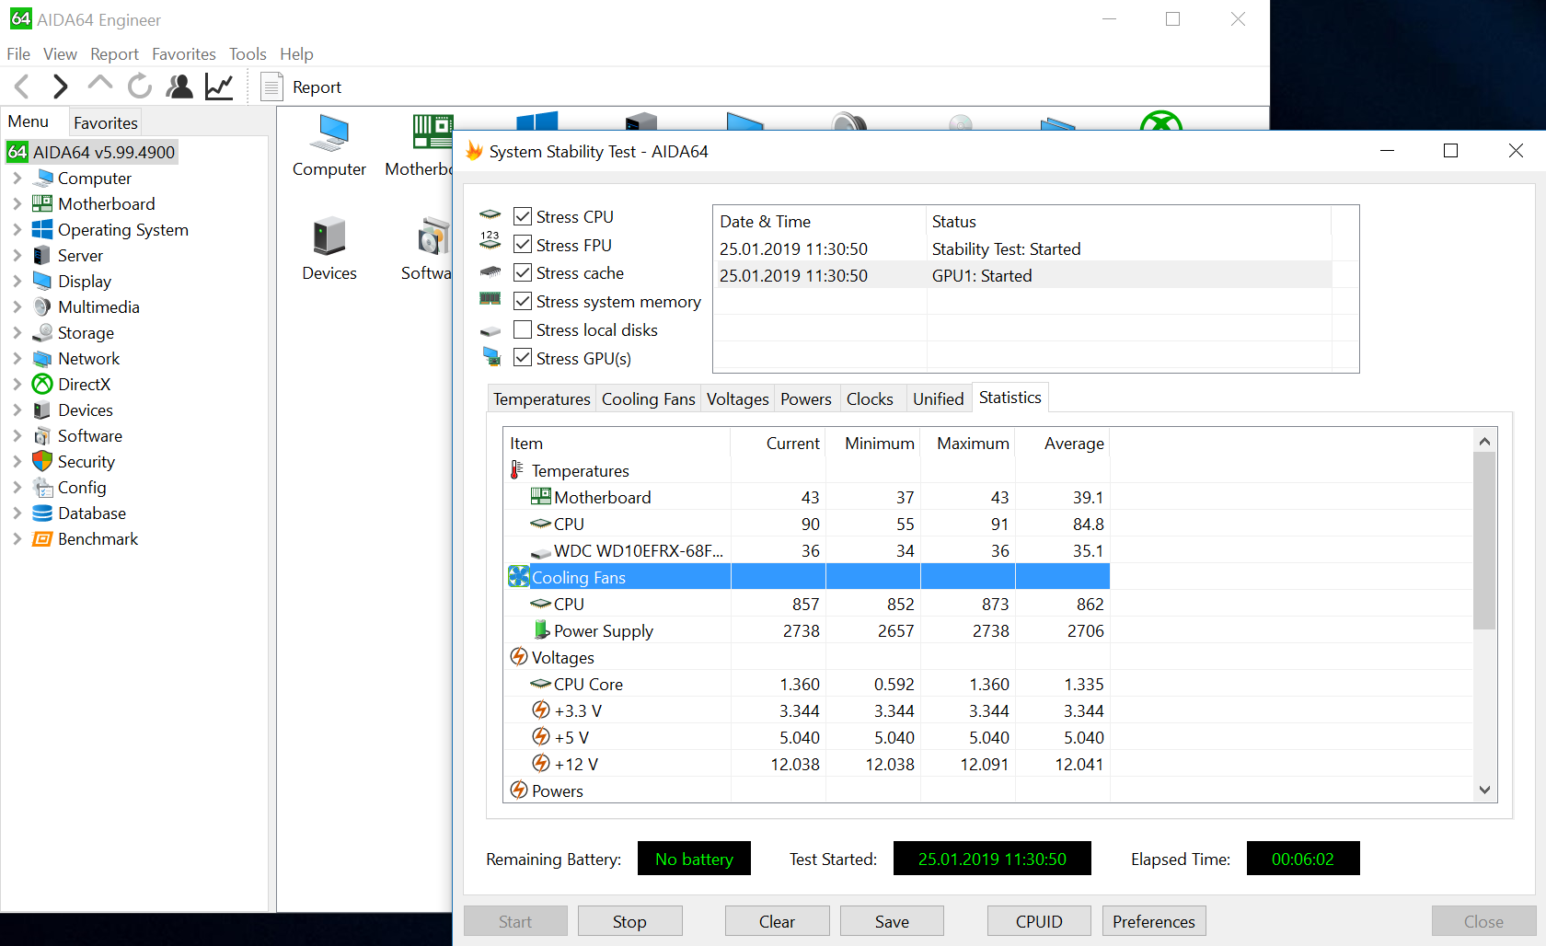
Task: Click the Motherboard icon in the tree
Action: 42,203
